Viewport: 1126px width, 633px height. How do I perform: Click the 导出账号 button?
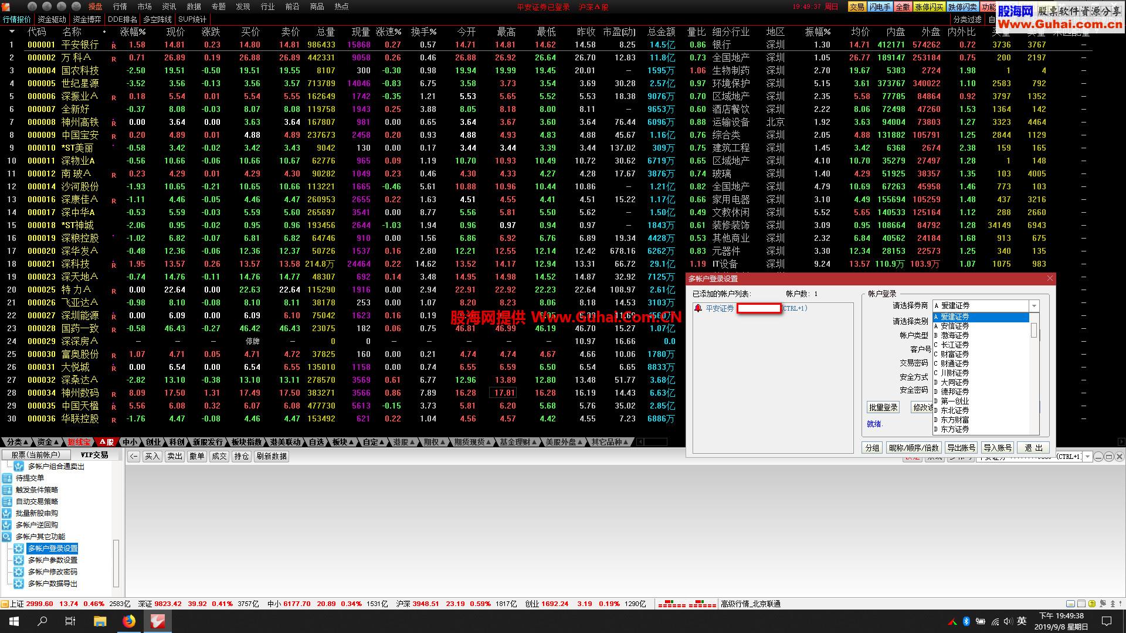[x=961, y=448]
